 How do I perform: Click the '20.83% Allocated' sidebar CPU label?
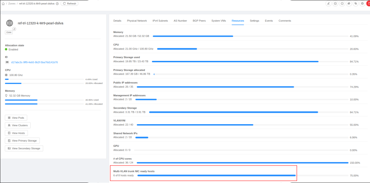tap(94, 83)
